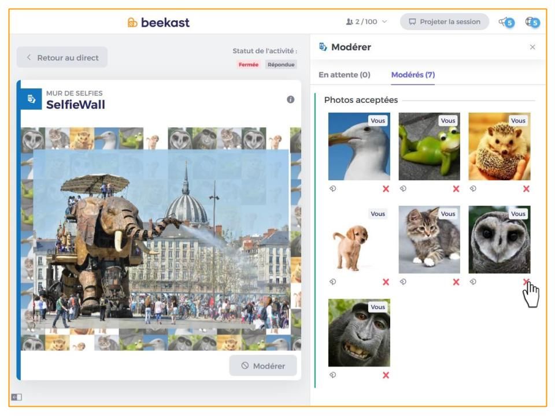Viewport: 555px width, 416px height.
Task: Toggle the sidebar panel icon at bottom left
Action: pos(16,397)
